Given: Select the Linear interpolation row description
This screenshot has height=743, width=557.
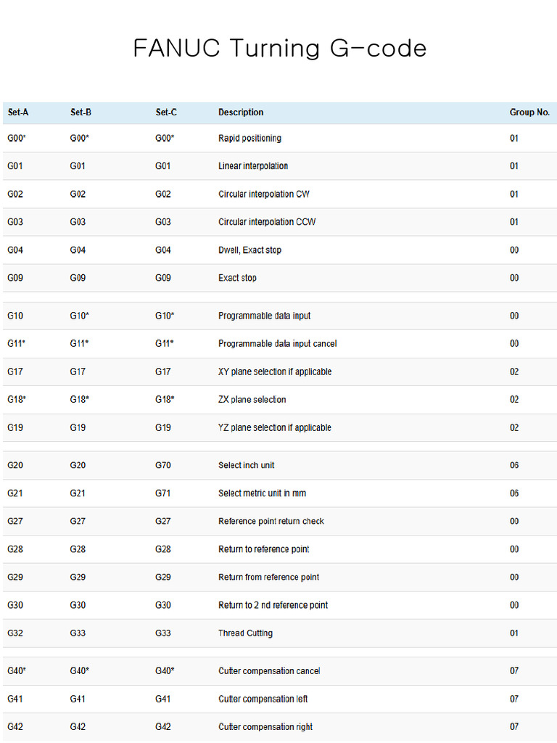Looking at the screenshot, I should 253,166.
